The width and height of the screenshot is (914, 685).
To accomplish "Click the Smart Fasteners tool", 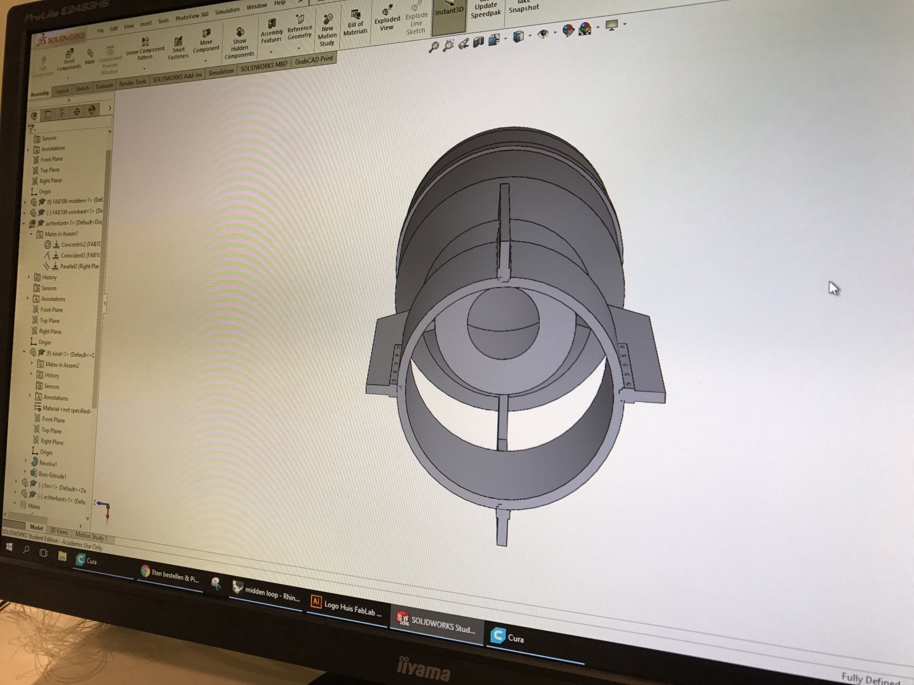I will point(178,48).
